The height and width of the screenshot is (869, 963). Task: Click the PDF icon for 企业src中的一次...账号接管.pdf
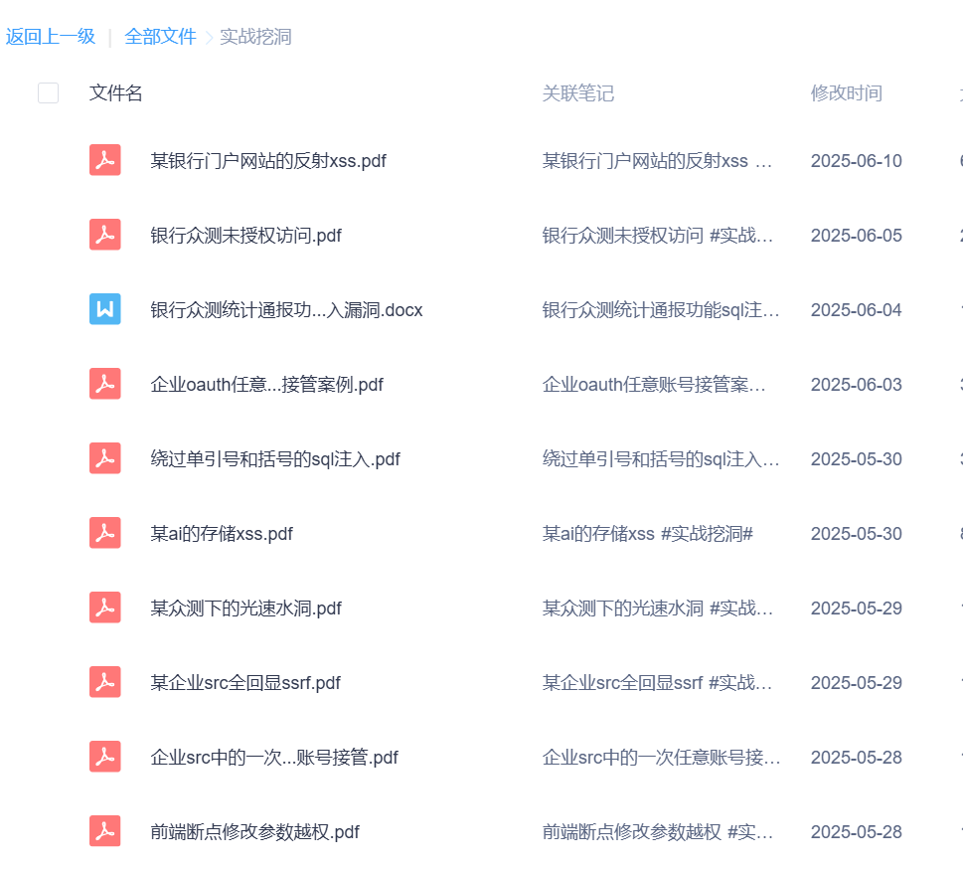(105, 756)
